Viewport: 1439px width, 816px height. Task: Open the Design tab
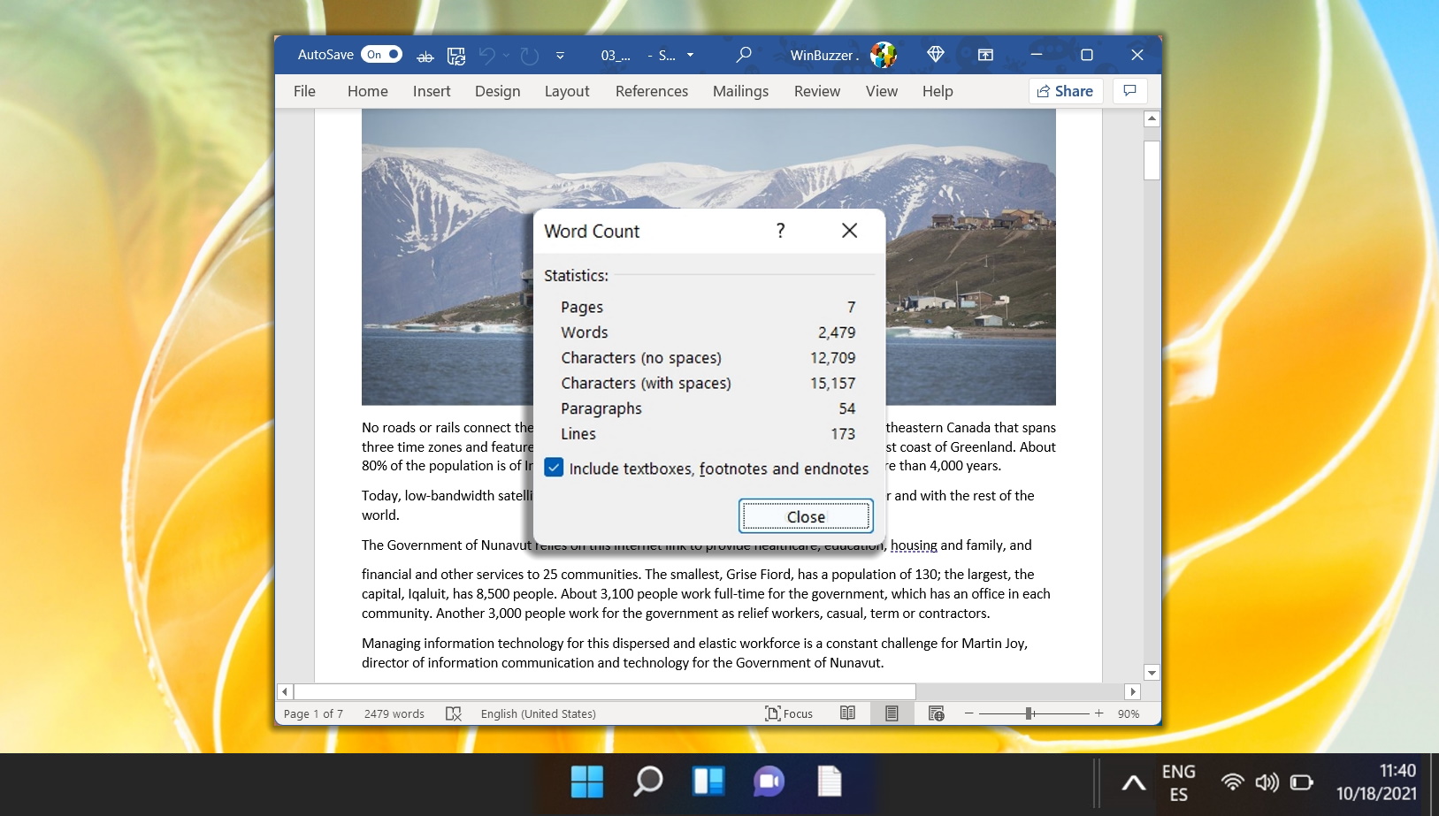coord(498,91)
